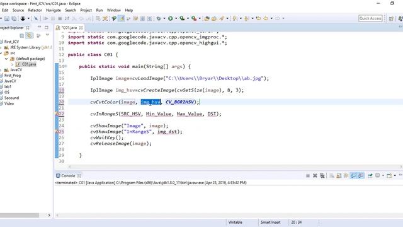Toggle Show Console on Standard Out
Viewport: 403px width, 227px height.
pos(353,175)
